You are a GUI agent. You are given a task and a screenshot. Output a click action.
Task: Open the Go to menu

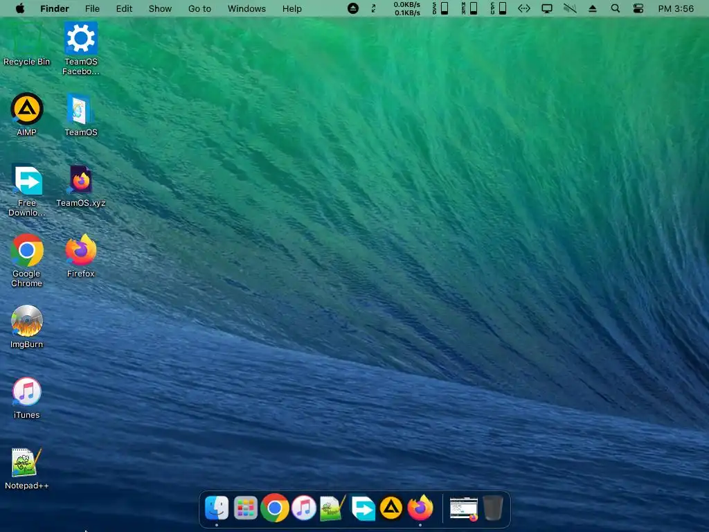[x=199, y=8]
